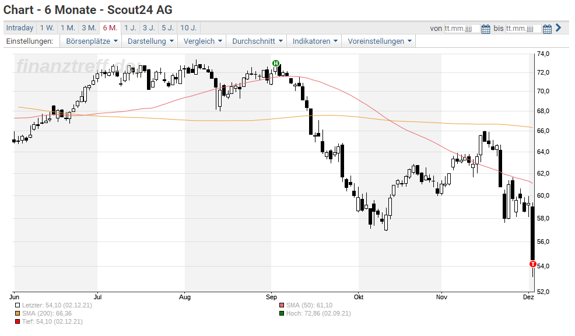Expand the Darstellung dropdown
This screenshot has height=336, width=575.
coord(150,41)
